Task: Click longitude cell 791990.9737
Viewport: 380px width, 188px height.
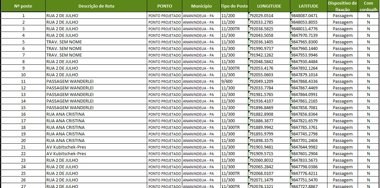Action: pos(269,48)
